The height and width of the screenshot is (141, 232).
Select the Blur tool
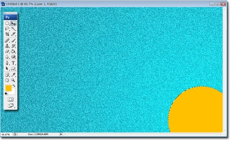coord(7,57)
